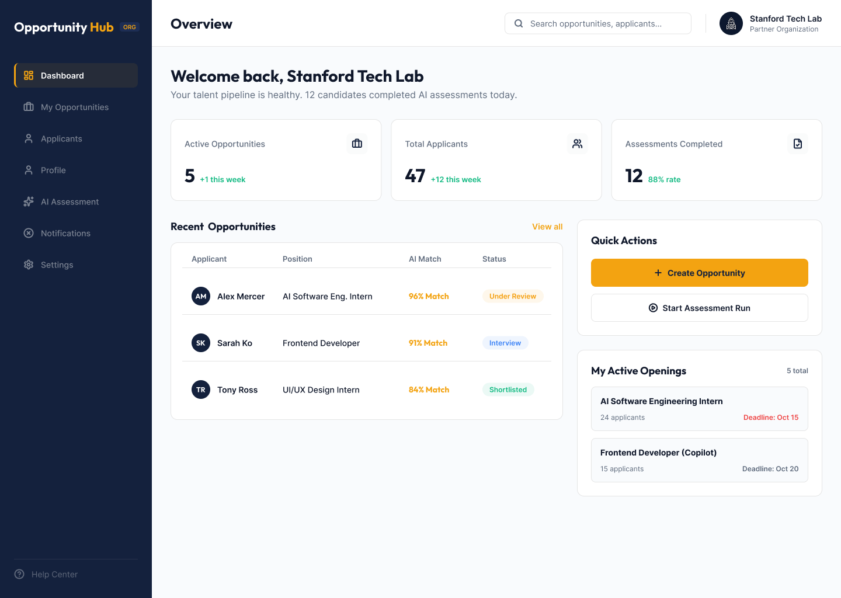Click the Dashboard grid icon in sidebar

point(29,75)
